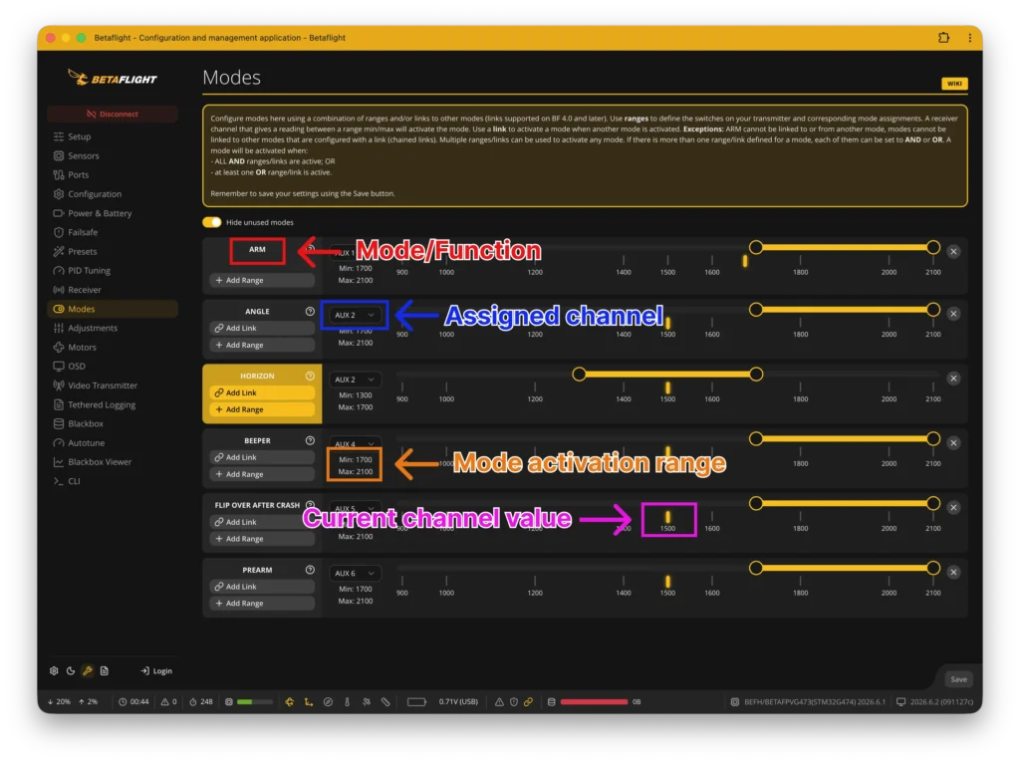
Task: Open help for PREARM mode
Action: (311, 570)
